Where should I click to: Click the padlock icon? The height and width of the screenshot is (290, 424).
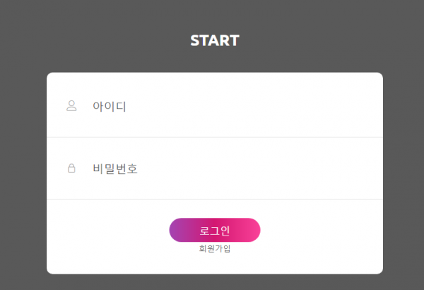[x=71, y=168]
